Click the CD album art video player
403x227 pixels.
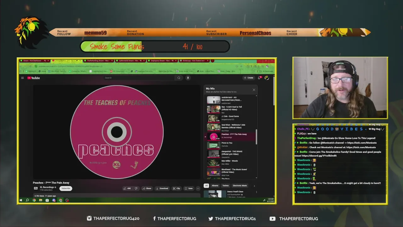[117, 132]
